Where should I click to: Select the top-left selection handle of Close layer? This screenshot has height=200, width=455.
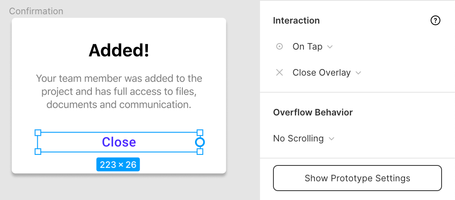pos(38,133)
